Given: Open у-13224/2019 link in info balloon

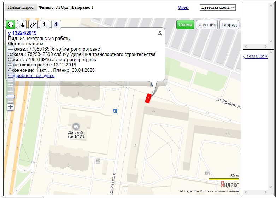Looking at the screenshot, I should coord(22,33).
